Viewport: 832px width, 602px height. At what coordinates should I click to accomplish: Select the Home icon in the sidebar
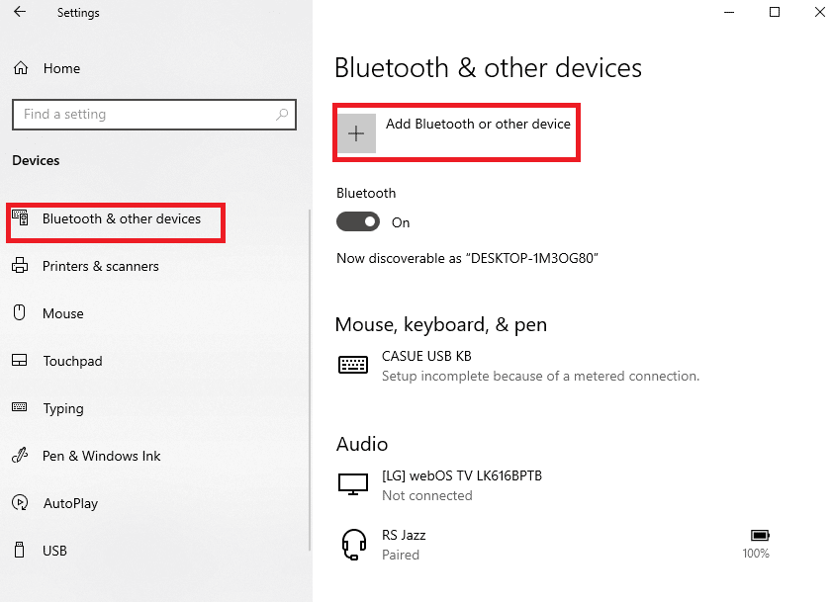point(19,67)
